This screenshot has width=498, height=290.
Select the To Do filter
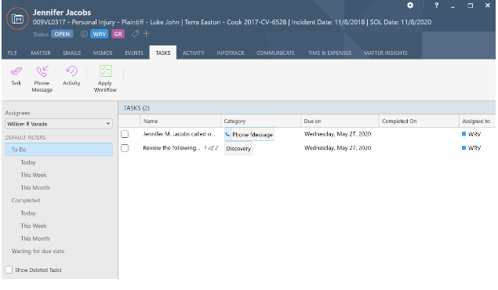59,150
